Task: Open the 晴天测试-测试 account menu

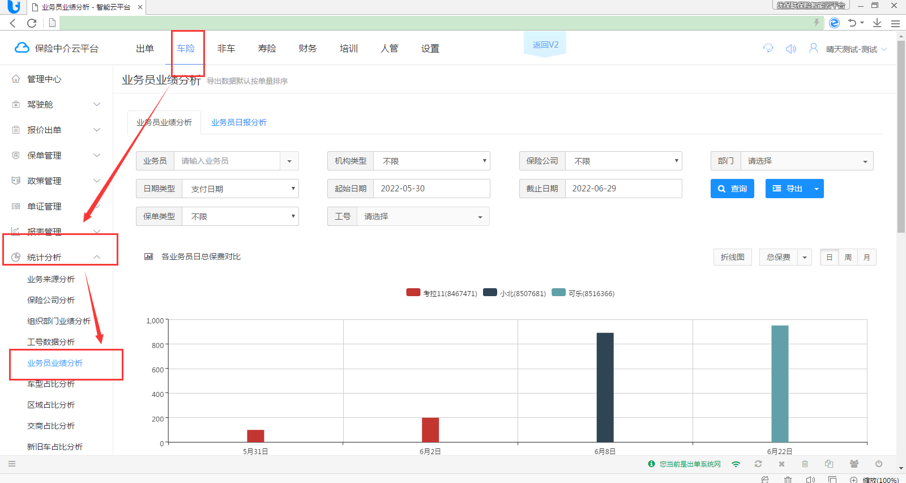Action: click(x=856, y=49)
